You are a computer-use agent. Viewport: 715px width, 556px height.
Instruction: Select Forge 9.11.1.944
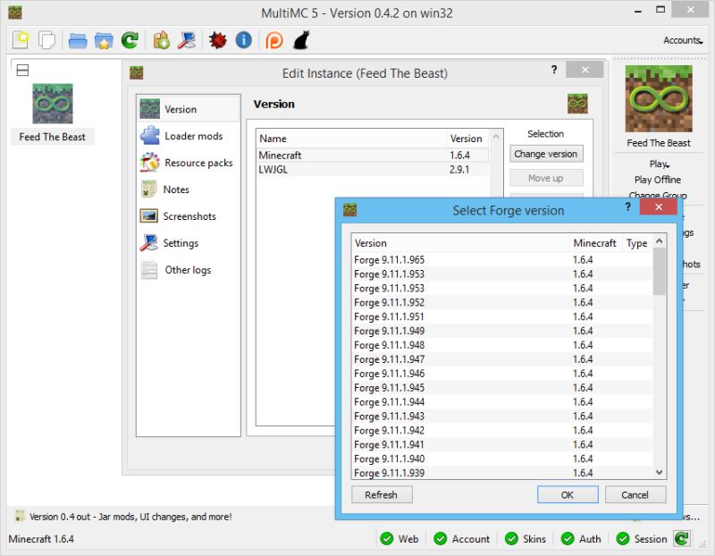[x=503, y=402]
